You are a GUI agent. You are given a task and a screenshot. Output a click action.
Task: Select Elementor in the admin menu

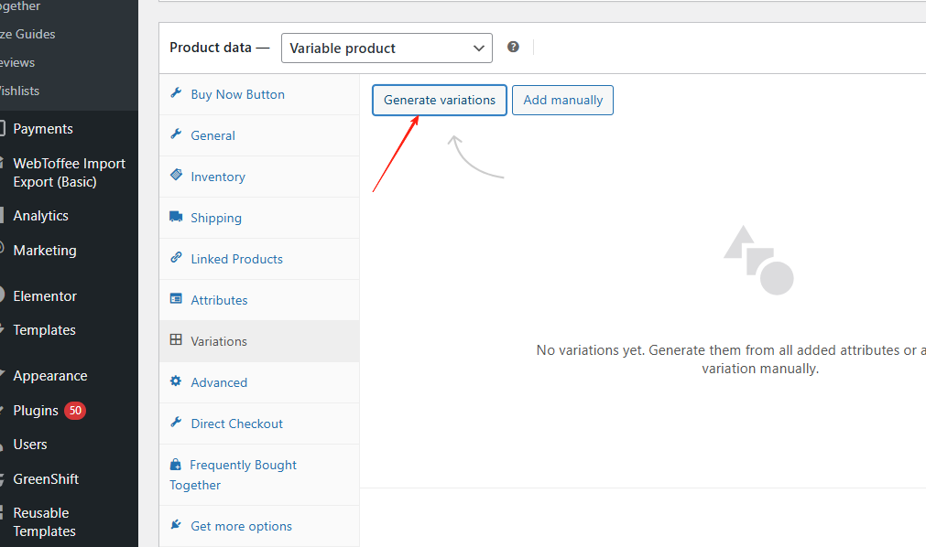click(45, 296)
